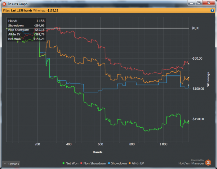
Task: Click the Hand '1 158' tooltip value
Action: click(x=40, y=21)
